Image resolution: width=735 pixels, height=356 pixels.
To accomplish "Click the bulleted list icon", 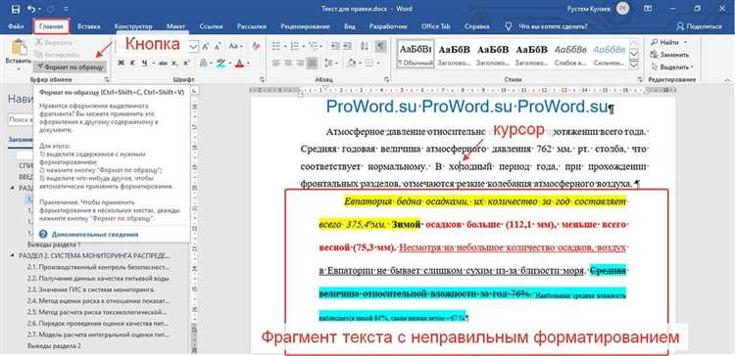I will click(276, 46).
